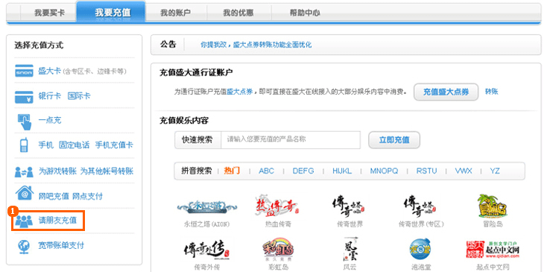Select the 固定电话 recharge link
Image resolution: width=547 pixels, height=272 pixels.
click(x=74, y=145)
